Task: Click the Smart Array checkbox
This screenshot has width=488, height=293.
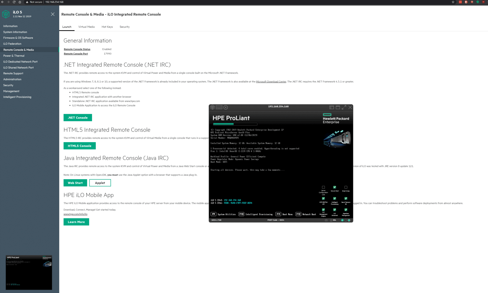Action: pyautogui.click(x=346, y=187)
